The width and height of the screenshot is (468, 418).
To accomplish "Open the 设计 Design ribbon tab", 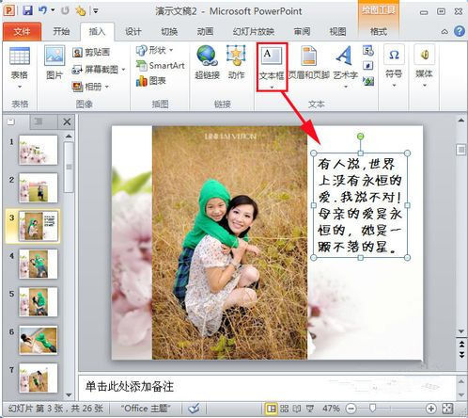I will coord(133,31).
